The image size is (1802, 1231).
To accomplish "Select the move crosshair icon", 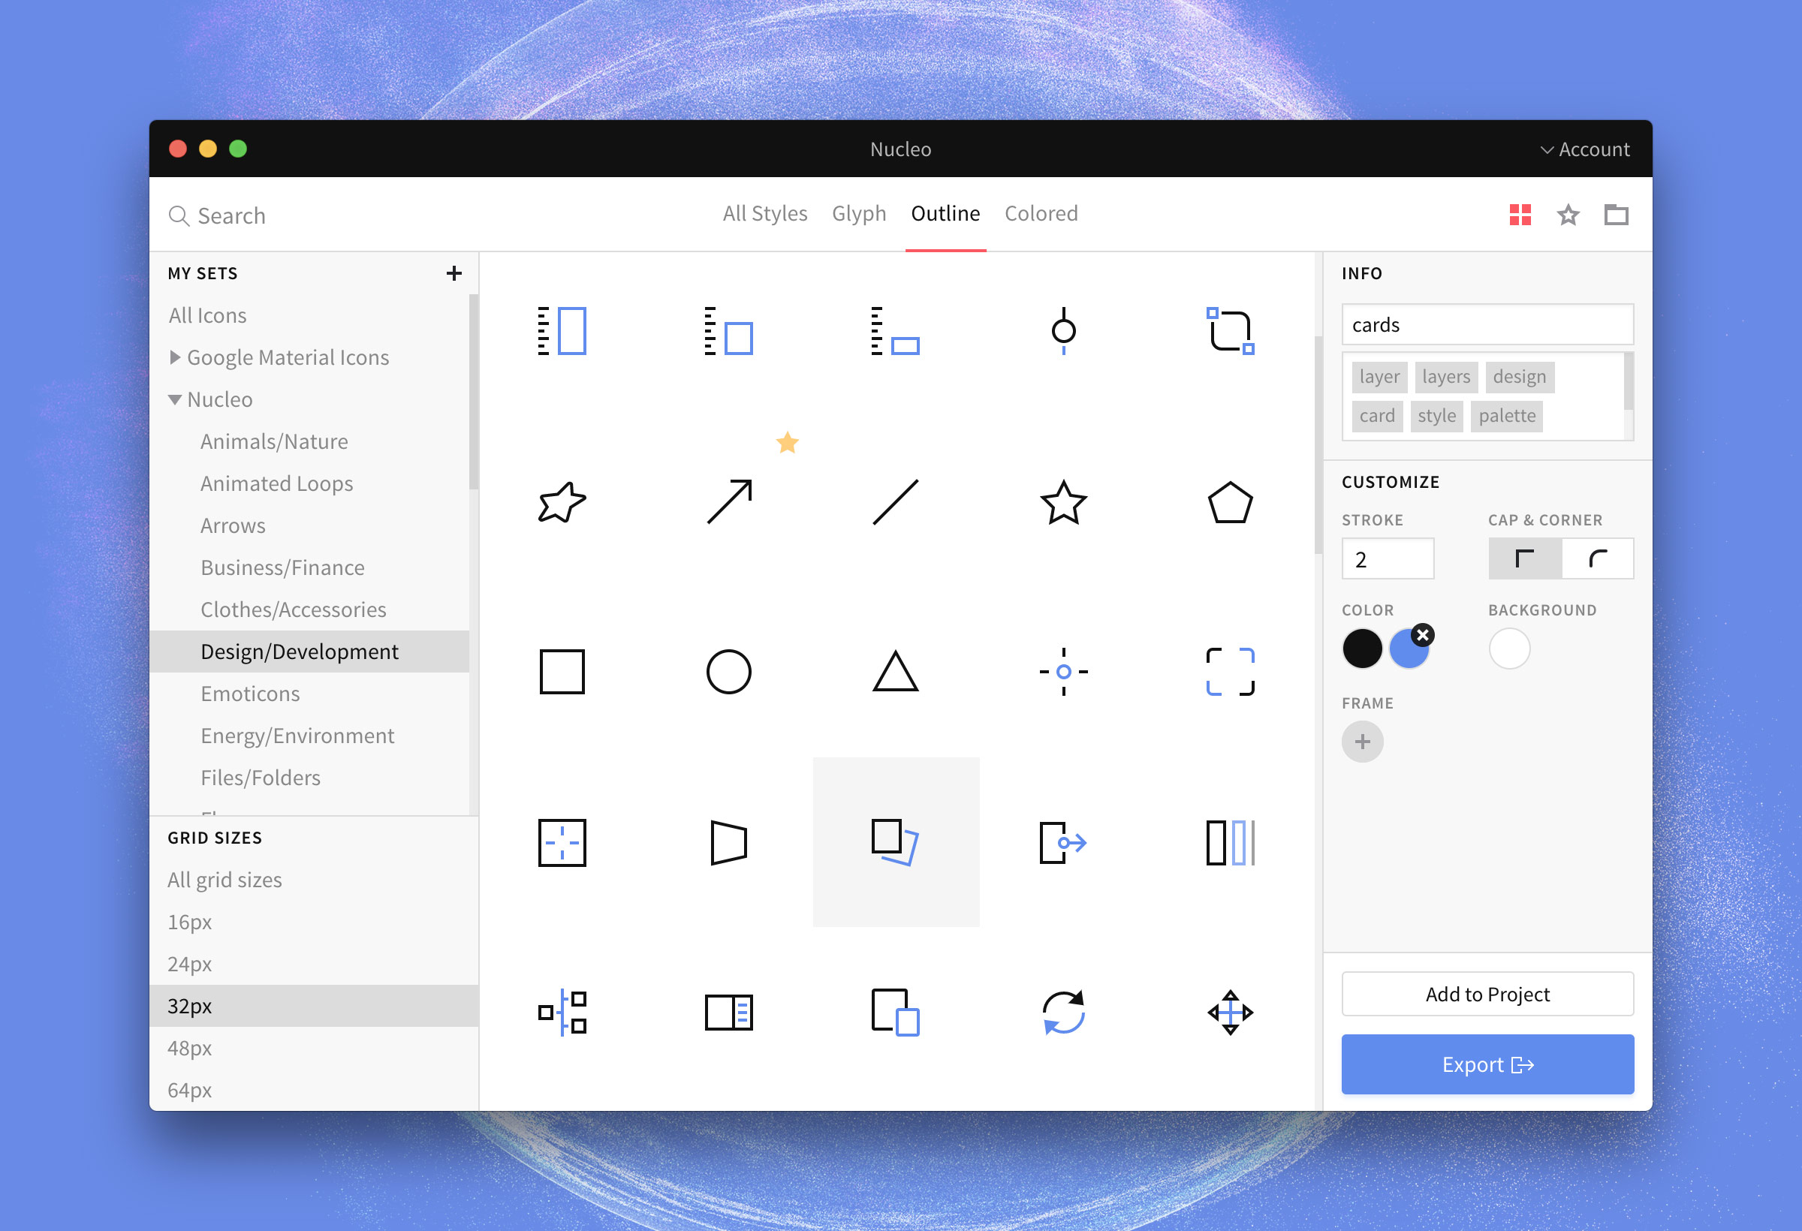I will click(x=1231, y=1012).
